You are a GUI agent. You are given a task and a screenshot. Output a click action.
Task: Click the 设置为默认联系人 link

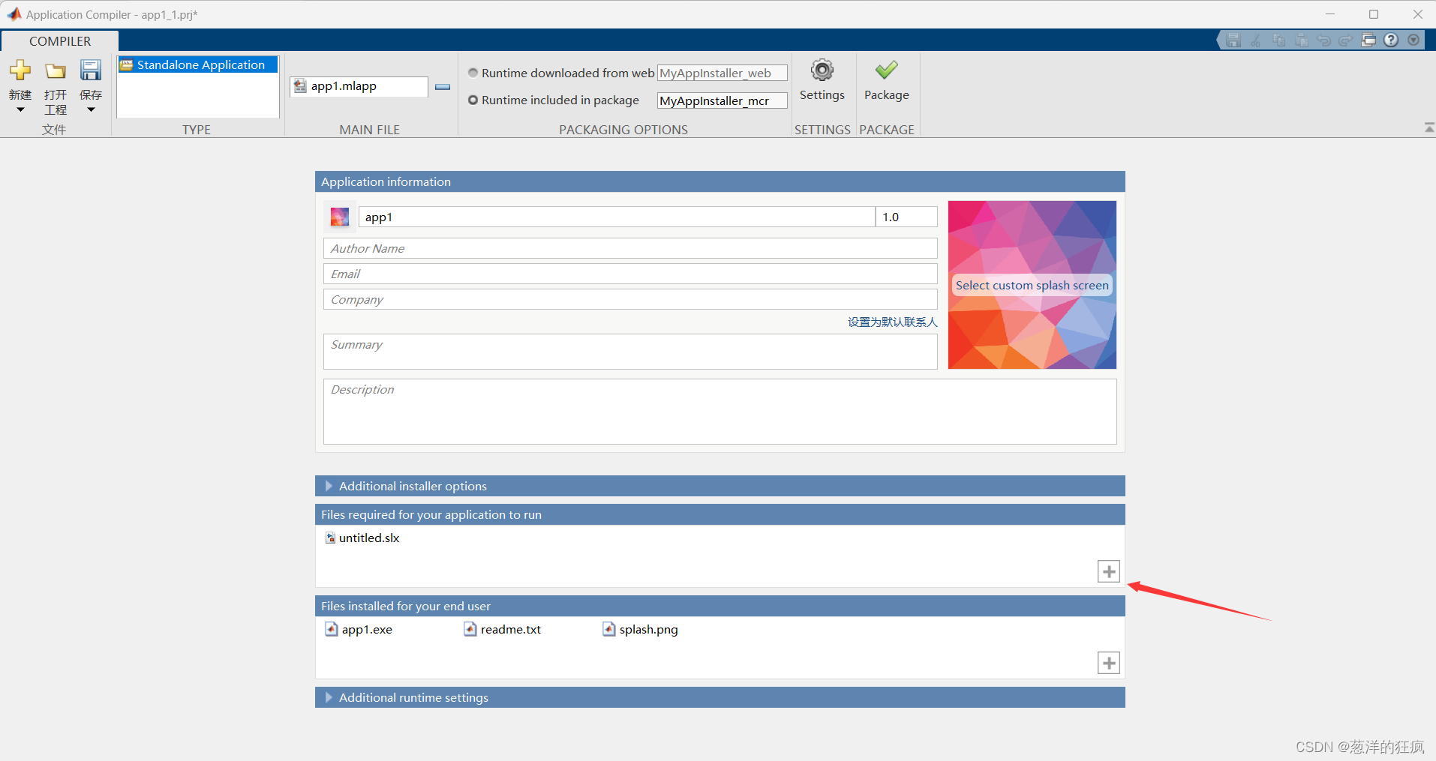pos(892,322)
